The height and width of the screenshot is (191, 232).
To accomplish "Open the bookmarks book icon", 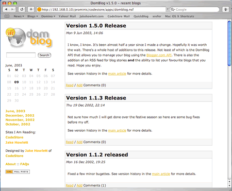I will tap(7, 16).
